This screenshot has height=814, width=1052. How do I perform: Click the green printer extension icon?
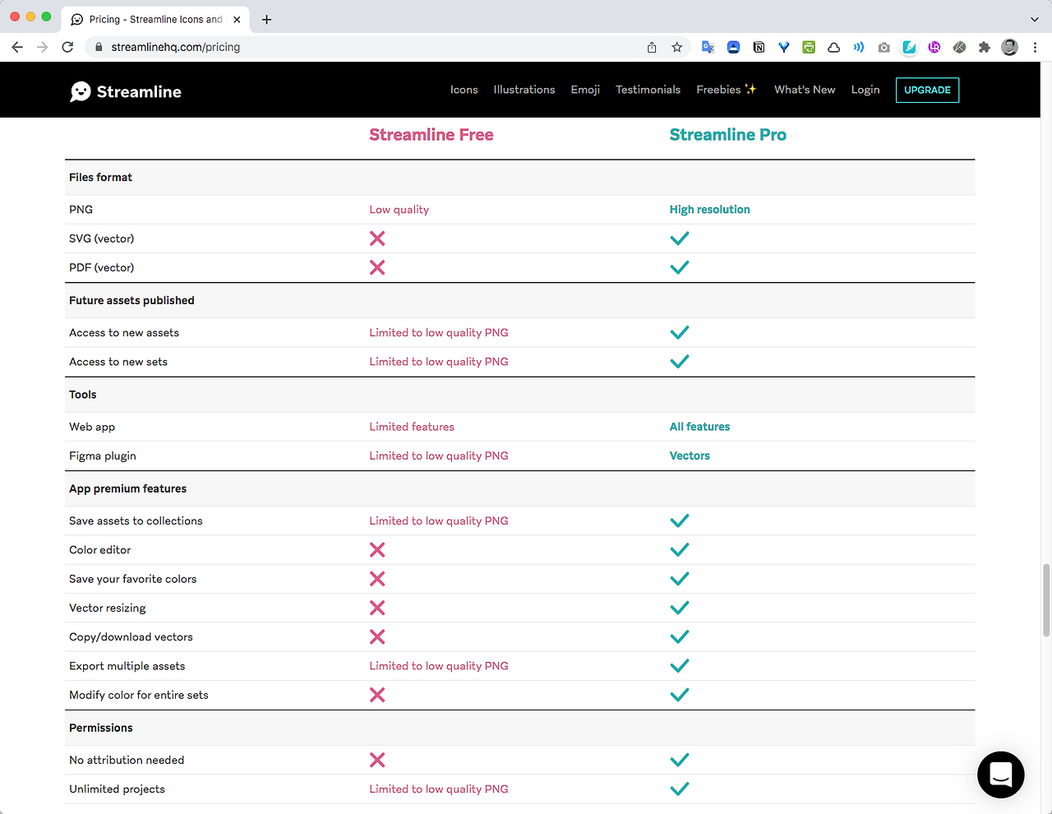click(809, 48)
